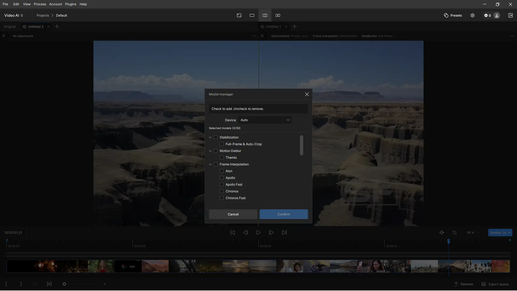
Task: Collapse the Motion Deblur group
Action: coord(210,151)
